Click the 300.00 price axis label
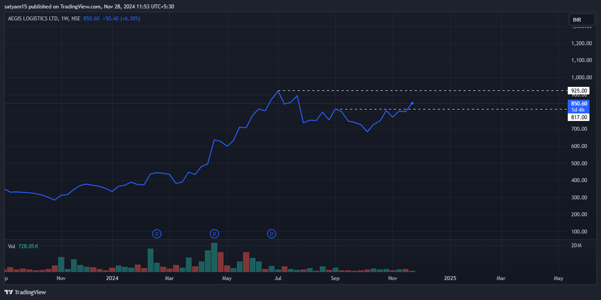 pos(580,198)
